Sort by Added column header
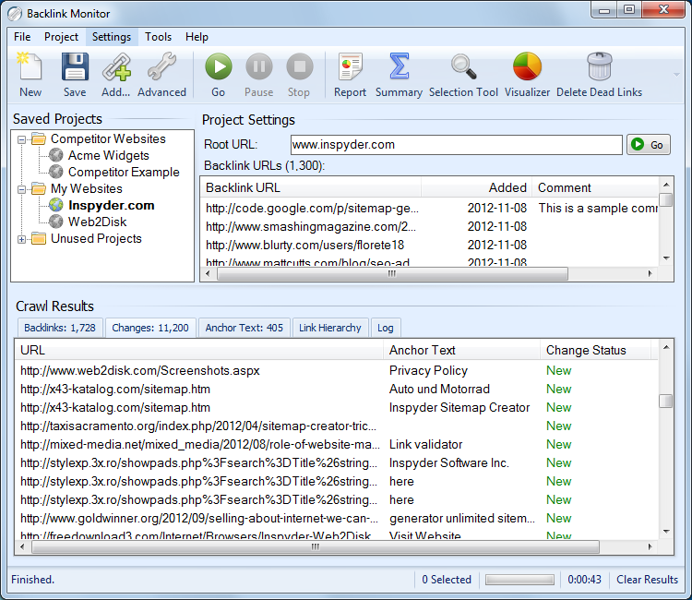This screenshot has width=692, height=600. click(x=477, y=187)
